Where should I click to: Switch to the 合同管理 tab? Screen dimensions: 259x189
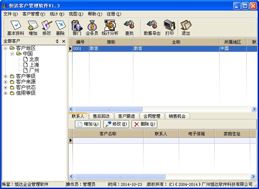(152, 116)
